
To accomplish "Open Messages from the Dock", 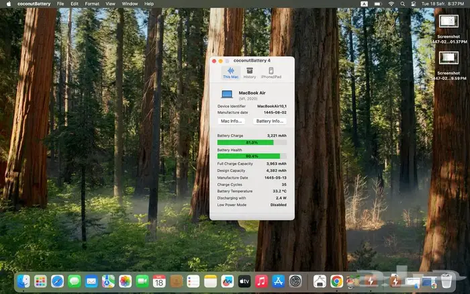I will point(75,281).
